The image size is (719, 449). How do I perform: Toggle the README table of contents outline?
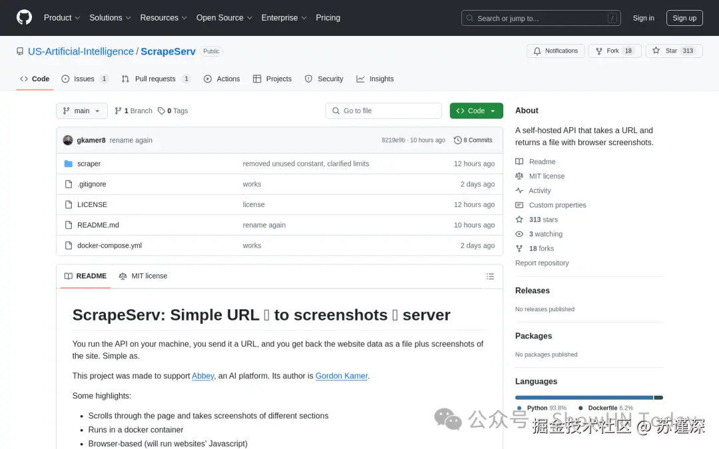pos(490,276)
